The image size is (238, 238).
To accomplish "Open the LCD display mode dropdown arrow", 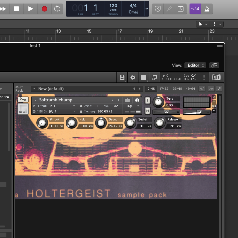I will [147, 9].
